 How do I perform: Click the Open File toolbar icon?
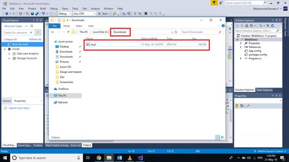pyautogui.click(x=28, y=14)
